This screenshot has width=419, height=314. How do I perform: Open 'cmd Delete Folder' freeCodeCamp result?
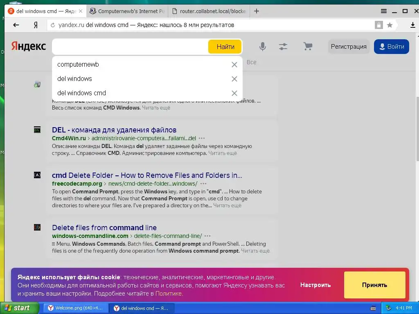[147, 175]
